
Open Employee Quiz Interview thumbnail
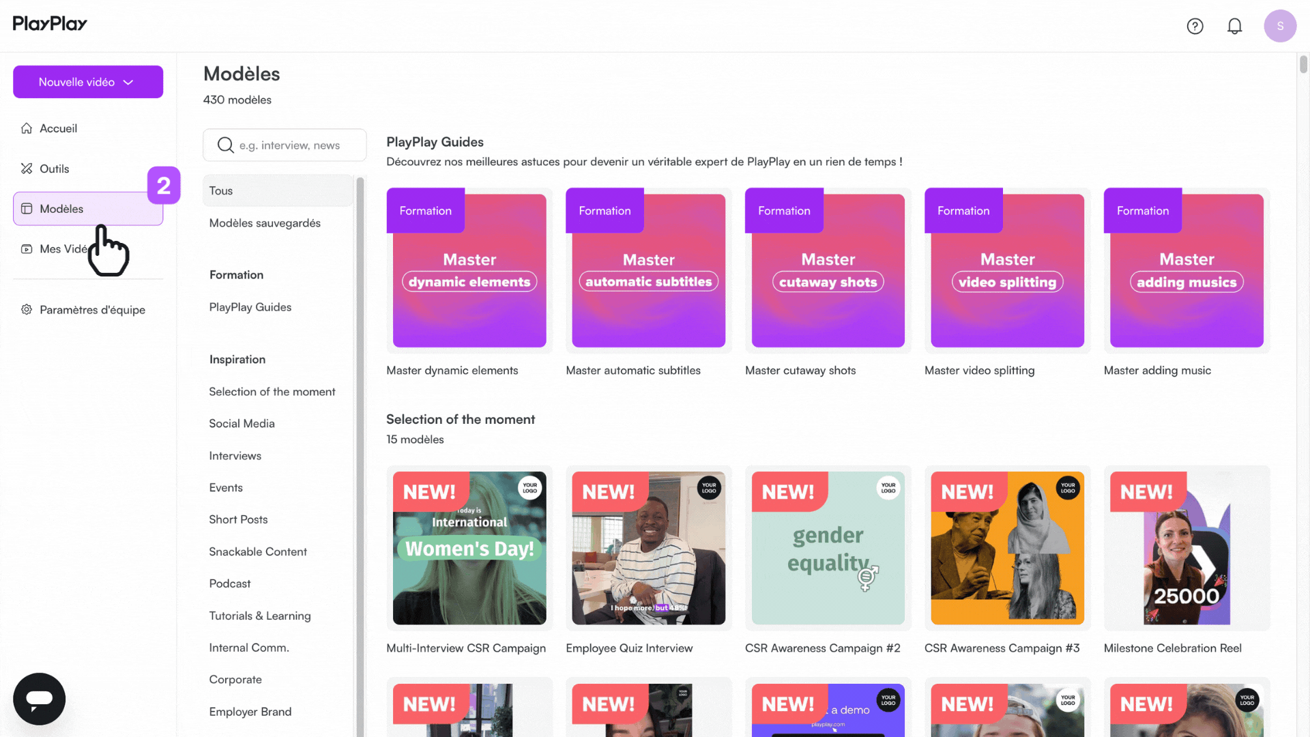pos(649,548)
